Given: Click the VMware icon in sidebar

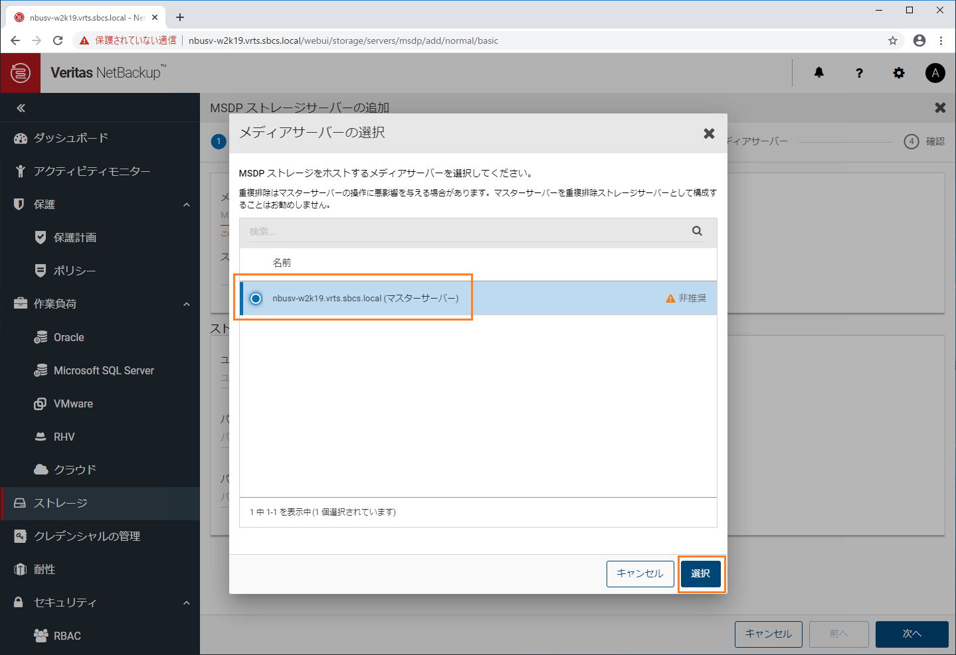Looking at the screenshot, I should click(41, 403).
